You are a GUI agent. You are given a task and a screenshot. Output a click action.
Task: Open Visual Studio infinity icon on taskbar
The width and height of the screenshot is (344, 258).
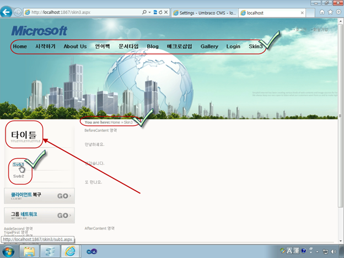(92, 251)
